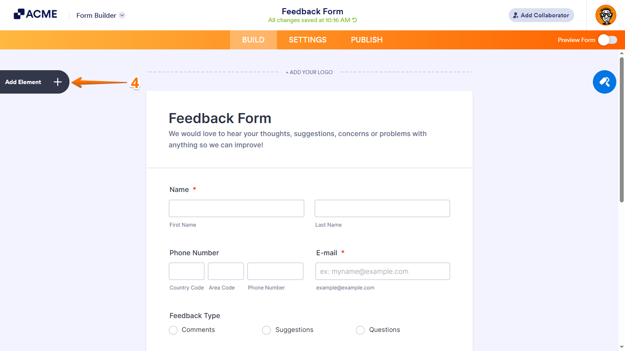Click the revert changes icon beside saved time
Image resolution: width=625 pixels, height=351 pixels.
[x=355, y=20]
